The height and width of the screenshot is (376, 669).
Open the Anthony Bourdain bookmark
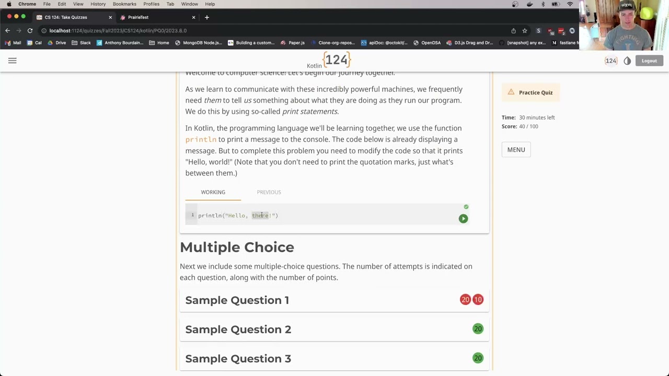tap(120, 43)
